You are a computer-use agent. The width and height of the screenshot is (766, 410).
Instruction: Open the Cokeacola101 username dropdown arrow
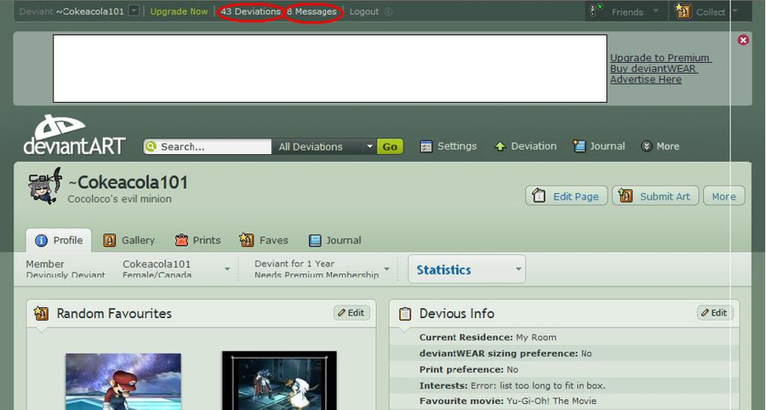click(x=134, y=11)
